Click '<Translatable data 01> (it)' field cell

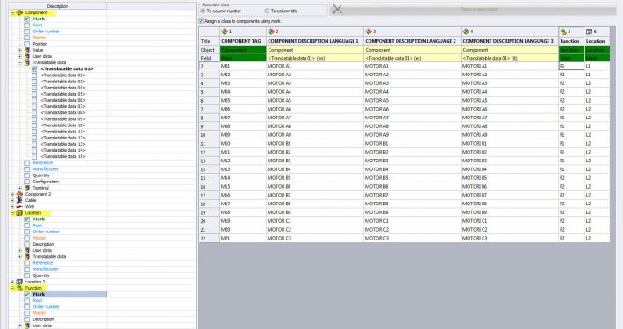point(509,58)
